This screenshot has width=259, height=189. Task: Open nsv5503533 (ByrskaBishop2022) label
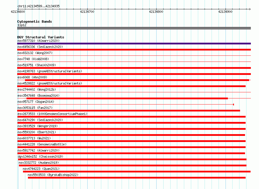[53, 175]
